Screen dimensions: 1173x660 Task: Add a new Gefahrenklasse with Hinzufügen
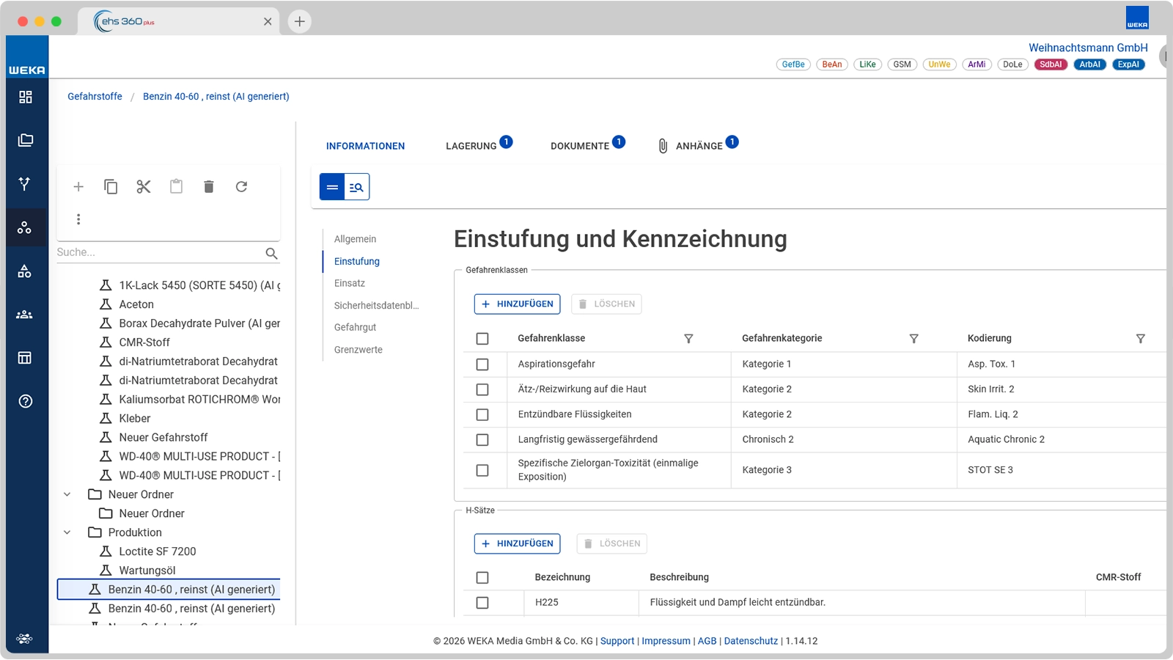[517, 304]
